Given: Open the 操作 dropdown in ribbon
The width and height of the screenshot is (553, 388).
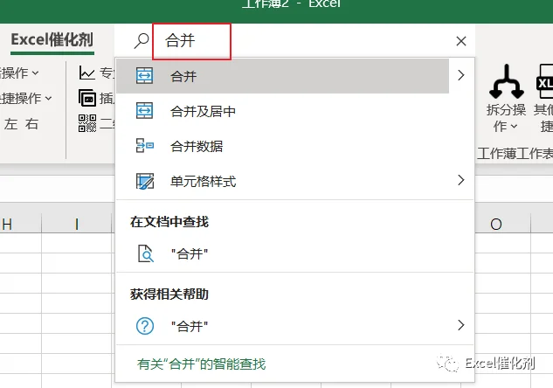Looking at the screenshot, I should [19, 73].
